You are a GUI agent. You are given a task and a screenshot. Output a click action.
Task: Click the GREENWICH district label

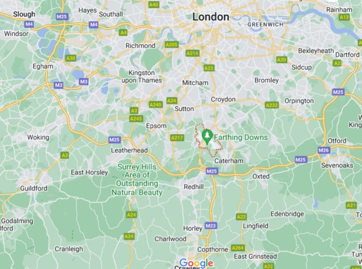(x=265, y=24)
